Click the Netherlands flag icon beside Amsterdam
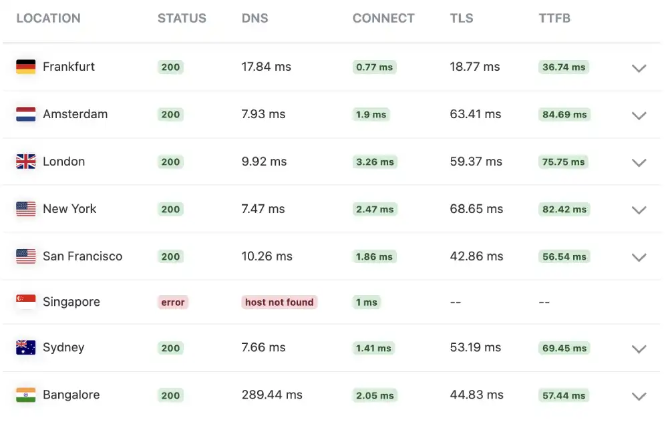Viewport: 668px width, 426px height. 25,114
